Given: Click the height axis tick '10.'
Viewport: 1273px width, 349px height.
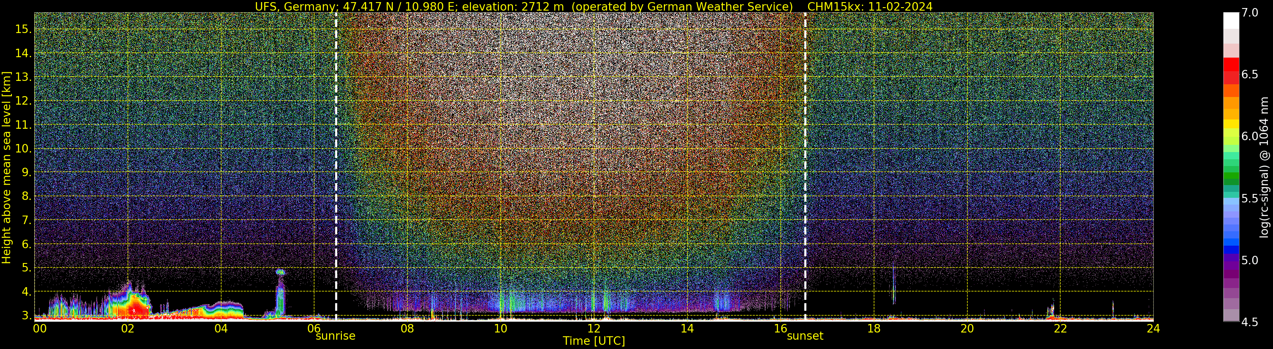Looking at the screenshot, I should [24, 149].
